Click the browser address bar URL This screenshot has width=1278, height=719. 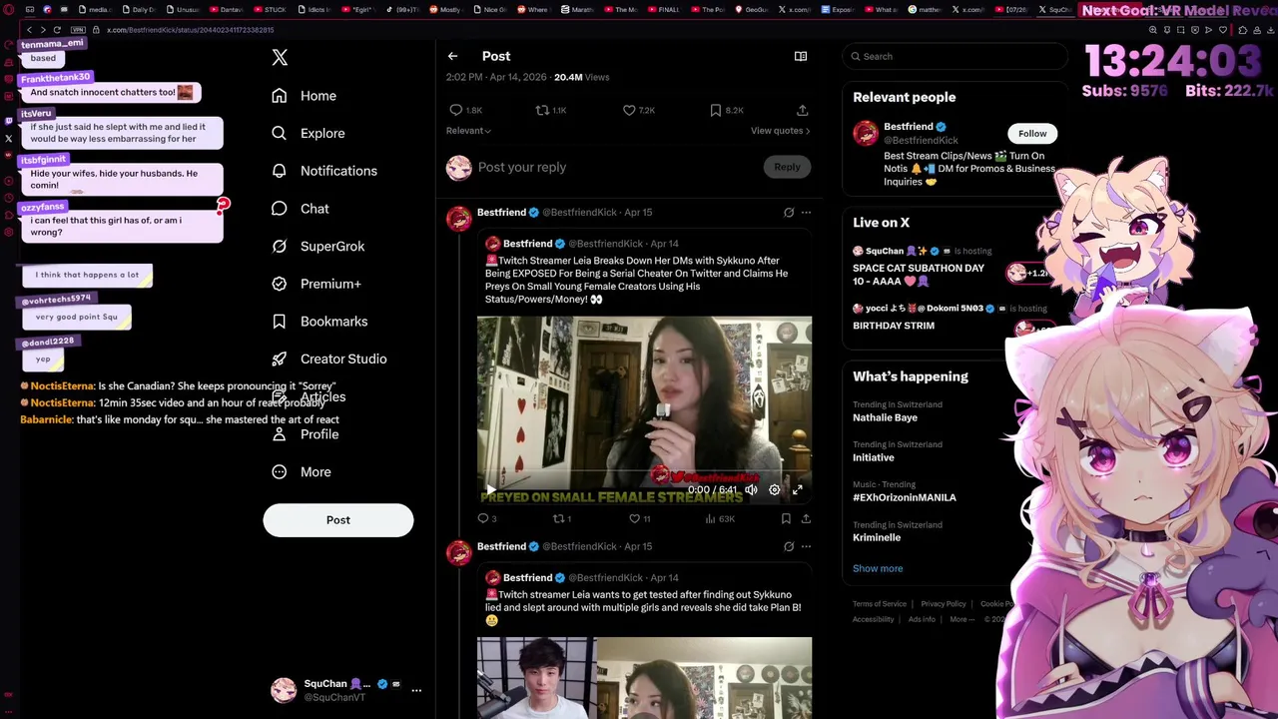coord(190,30)
